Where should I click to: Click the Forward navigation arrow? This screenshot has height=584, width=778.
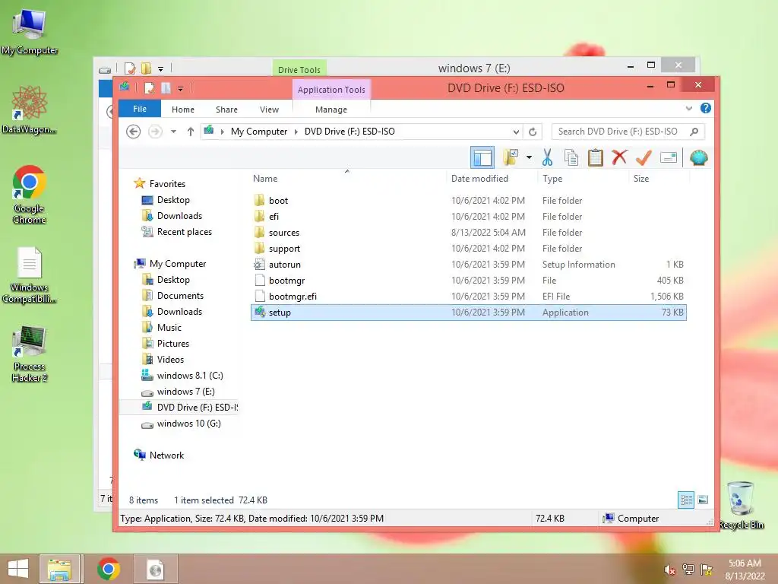(x=155, y=132)
